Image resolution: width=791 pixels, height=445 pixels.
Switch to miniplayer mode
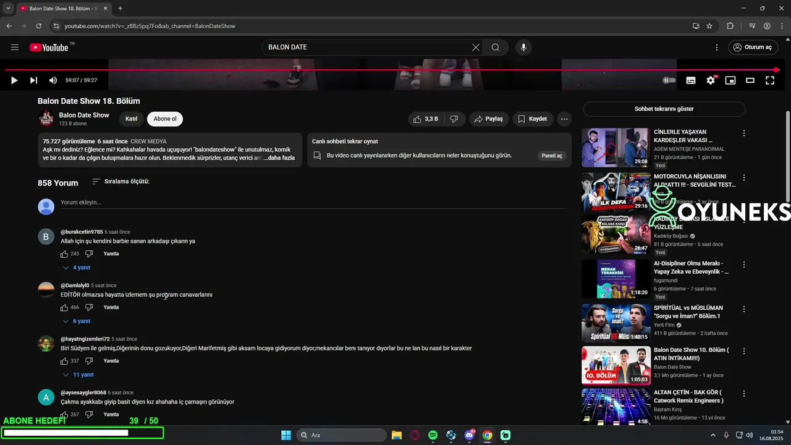click(730, 80)
